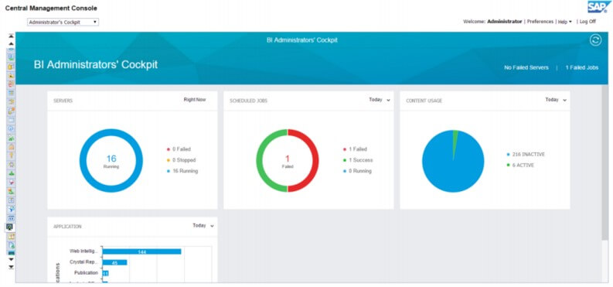Image resolution: width=613 pixels, height=287 pixels.
Task: Jump to top of sidebar icon list
Action: [x=11, y=36]
